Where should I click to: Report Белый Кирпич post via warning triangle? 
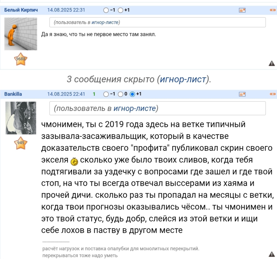pyautogui.click(x=272, y=63)
